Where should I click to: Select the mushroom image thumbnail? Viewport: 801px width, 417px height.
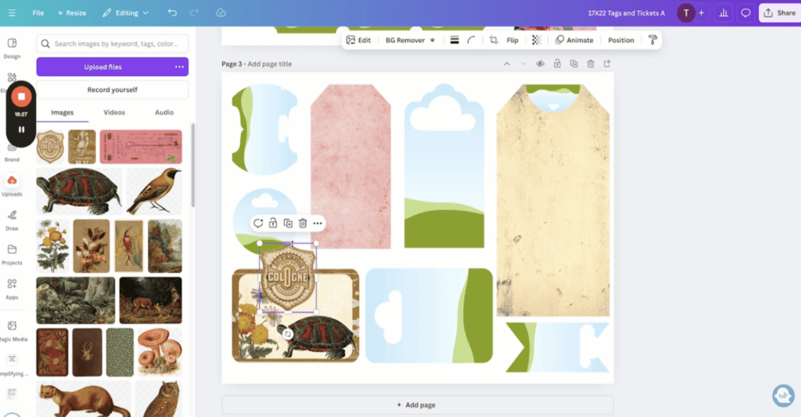tap(159, 352)
